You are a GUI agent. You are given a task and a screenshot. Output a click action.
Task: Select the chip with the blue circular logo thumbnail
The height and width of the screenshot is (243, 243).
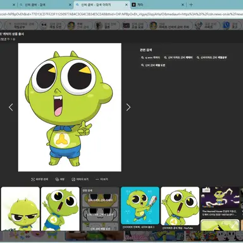232,25
